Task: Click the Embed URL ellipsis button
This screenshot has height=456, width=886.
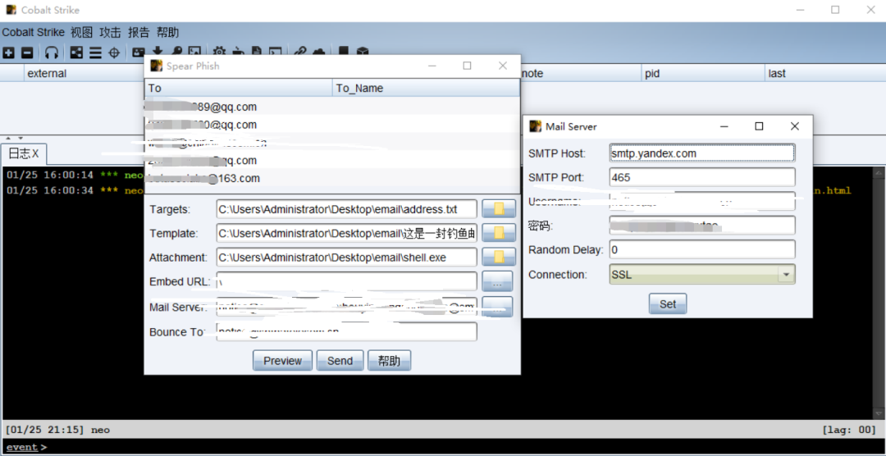Action: (497, 280)
